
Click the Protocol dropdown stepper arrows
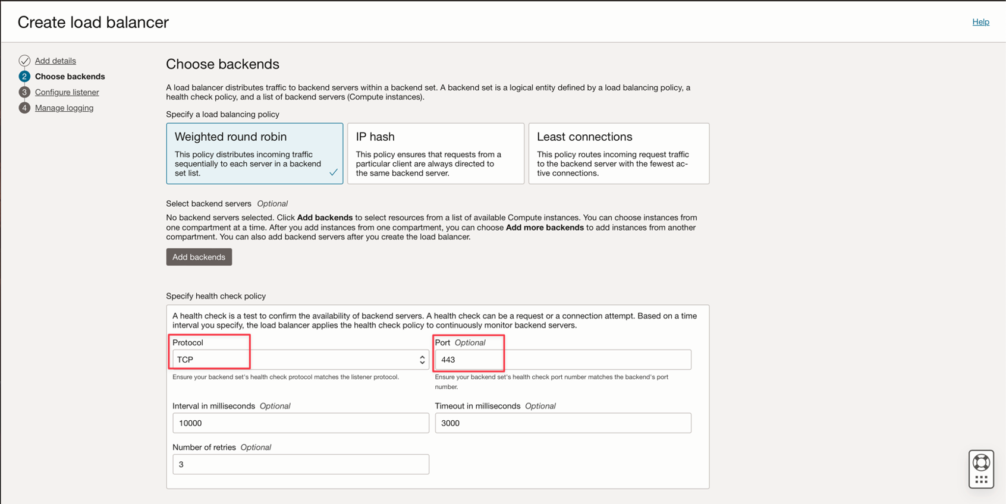coord(422,360)
